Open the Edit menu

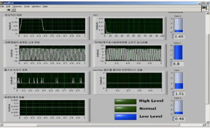pyautogui.click(x=8, y=6)
